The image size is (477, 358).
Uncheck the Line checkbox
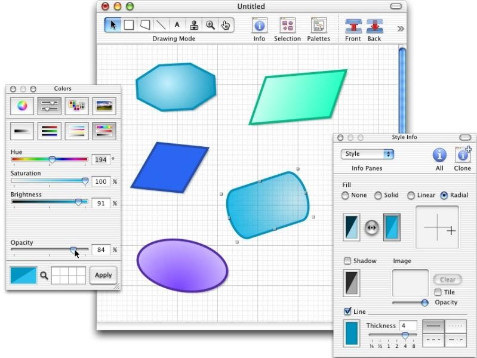[x=347, y=311]
